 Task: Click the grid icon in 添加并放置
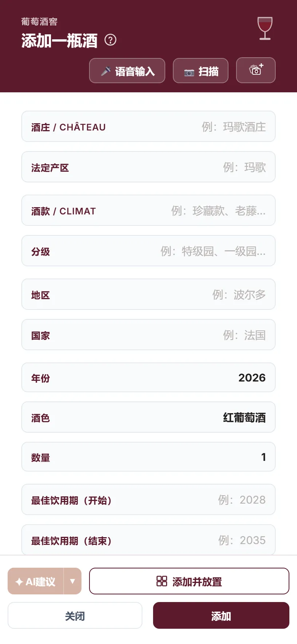click(162, 581)
